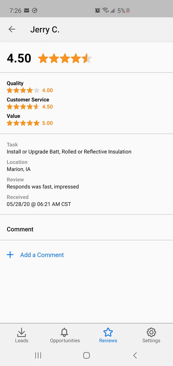Viewport: 173px width, 366px height.
Task: Tap the Quality star rating row
Action: 23,90
